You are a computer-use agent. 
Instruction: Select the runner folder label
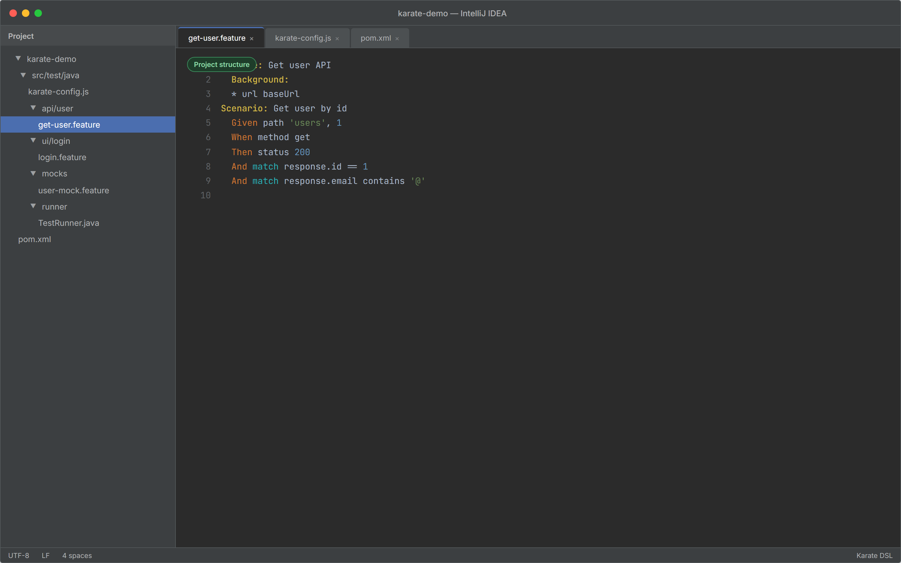54,207
